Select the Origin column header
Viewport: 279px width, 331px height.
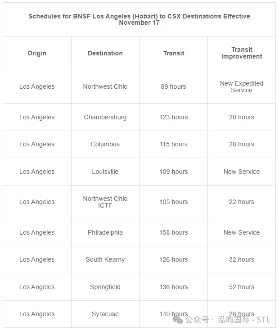pos(37,53)
